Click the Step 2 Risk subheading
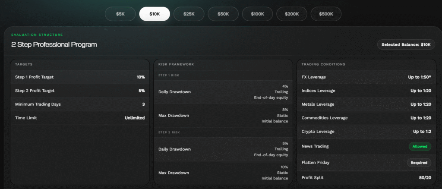 (x=169, y=132)
